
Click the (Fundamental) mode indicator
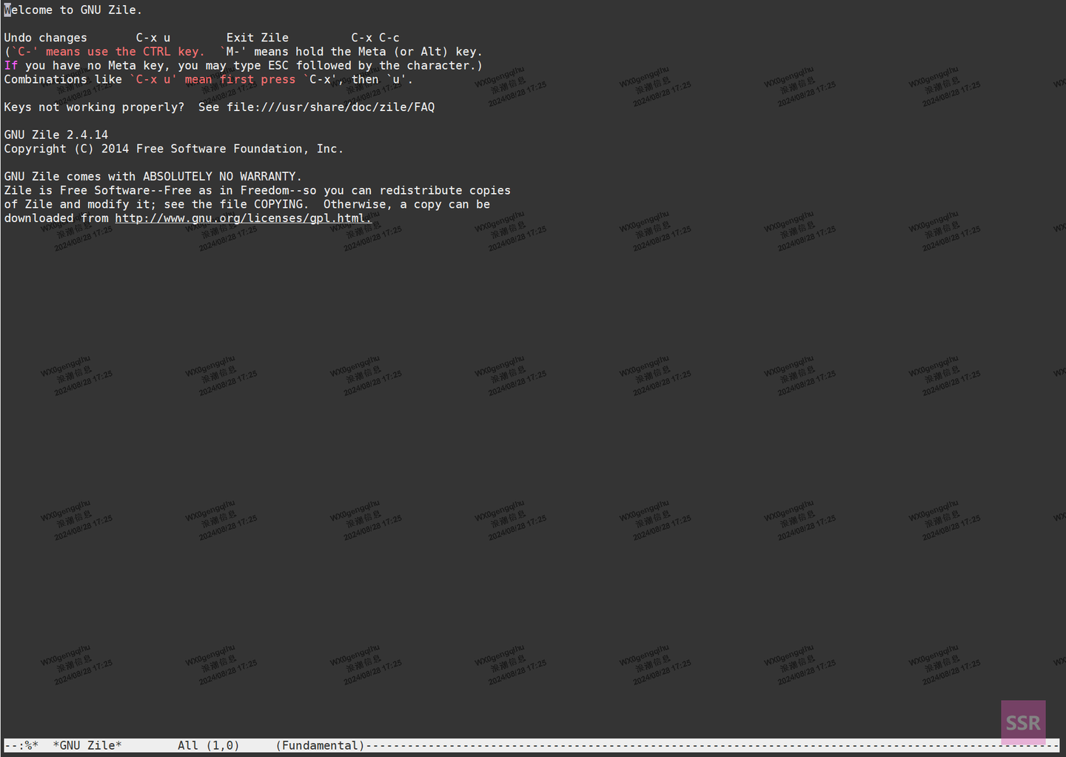319,745
